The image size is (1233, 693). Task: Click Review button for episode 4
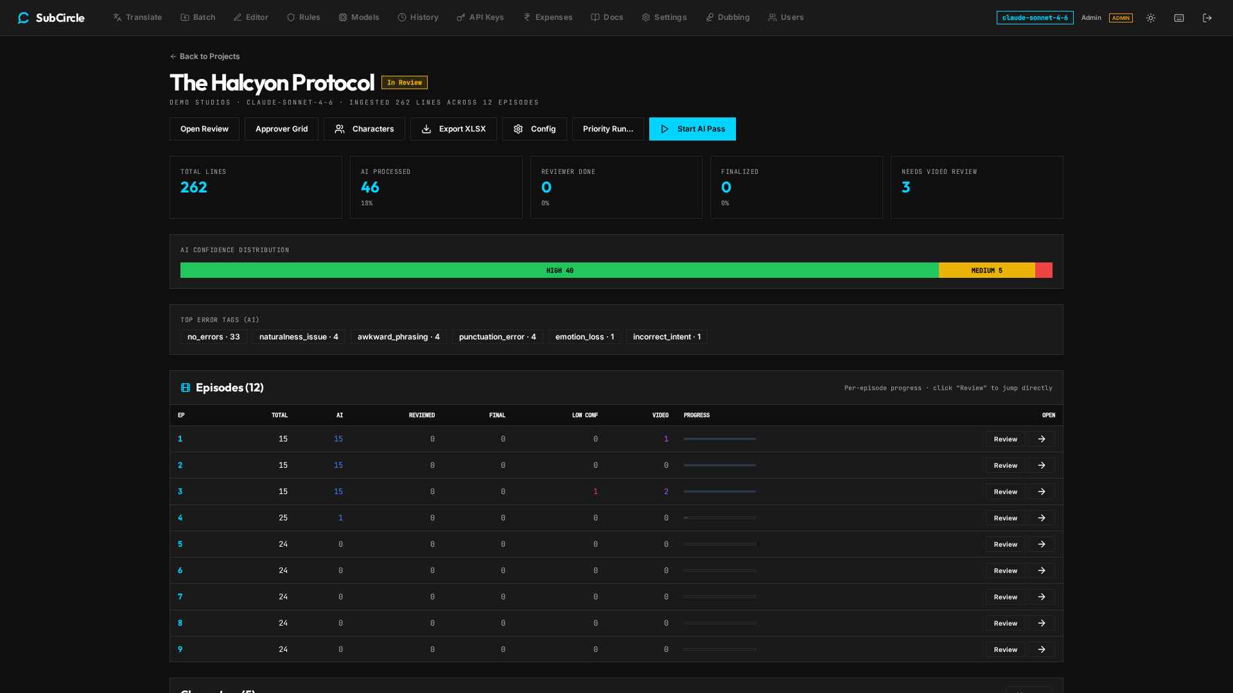pyautogui.click(x=1006, y=518)
